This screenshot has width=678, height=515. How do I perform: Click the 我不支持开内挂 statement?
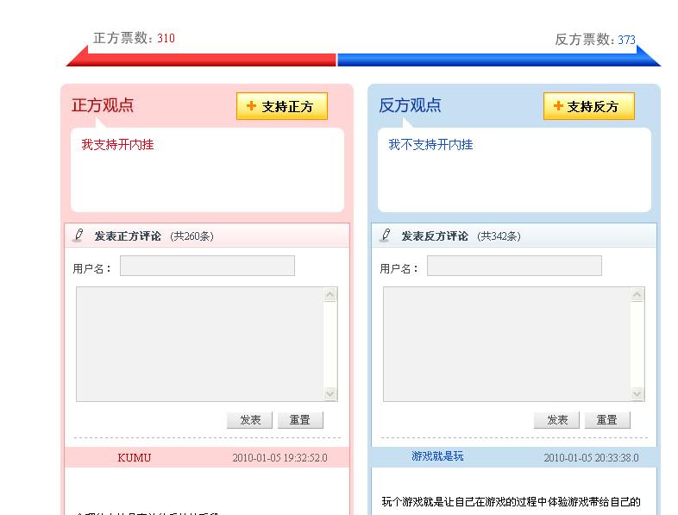[430, 144]
